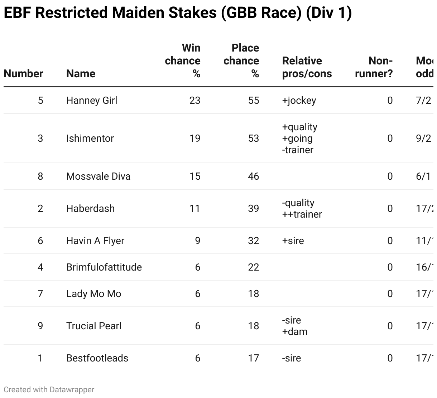The image size is (437, 398).
Task: Click the Bestfootleads horse name
Action: coord(97,358)
